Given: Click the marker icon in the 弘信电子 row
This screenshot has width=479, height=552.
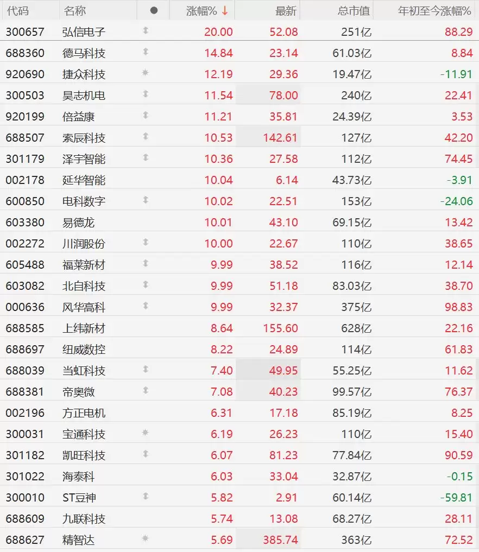Looking at the screenshot, I should coord(146,30).
